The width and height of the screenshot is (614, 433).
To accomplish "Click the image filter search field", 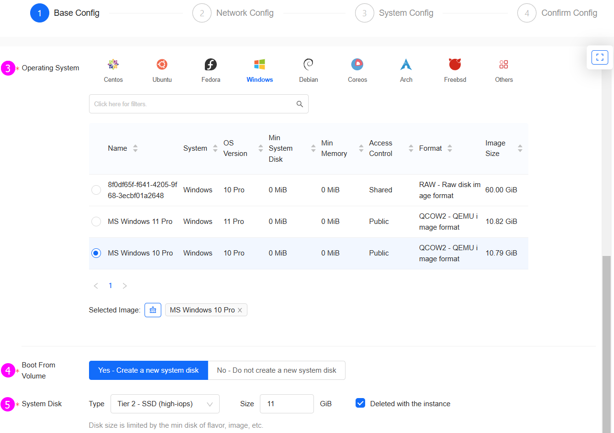I will coord(199,104).
